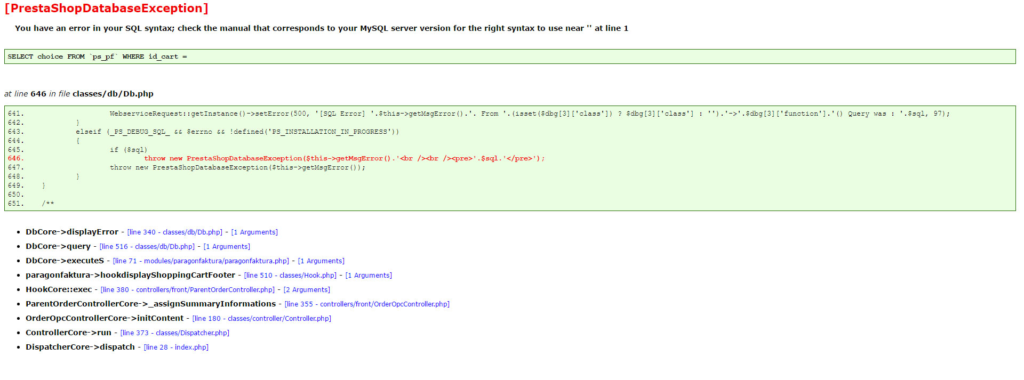Click the ParentOrderControllerCore->_assignSummaryInformations entry name
This screenshot has width=1024, height=380.
pyautogui.click(x=151, y=304)
